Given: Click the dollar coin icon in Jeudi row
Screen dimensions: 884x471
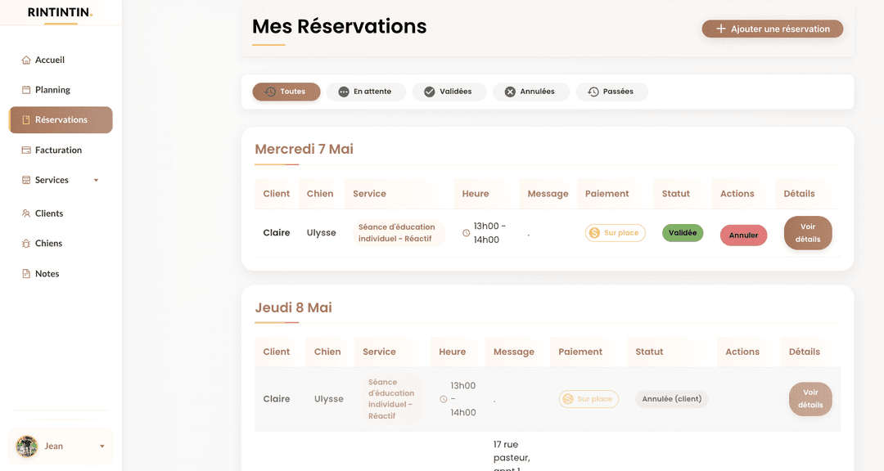Looking at the screenshot, I should (x=568, y=399).
